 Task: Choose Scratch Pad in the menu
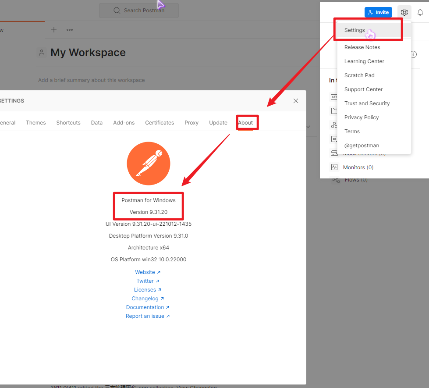(359, 75)
